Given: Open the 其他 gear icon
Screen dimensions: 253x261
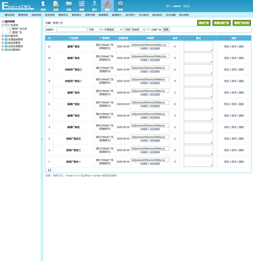Looking at the screenshot, I should point(120,4).
